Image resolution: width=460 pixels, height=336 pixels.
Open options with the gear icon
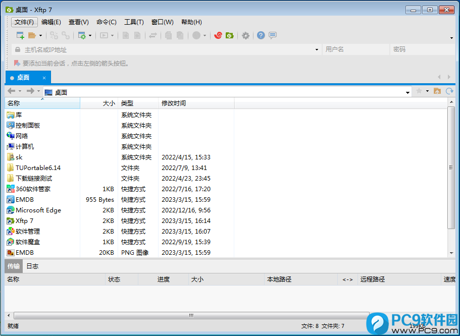pyautogui.click(x=245, y=35)
